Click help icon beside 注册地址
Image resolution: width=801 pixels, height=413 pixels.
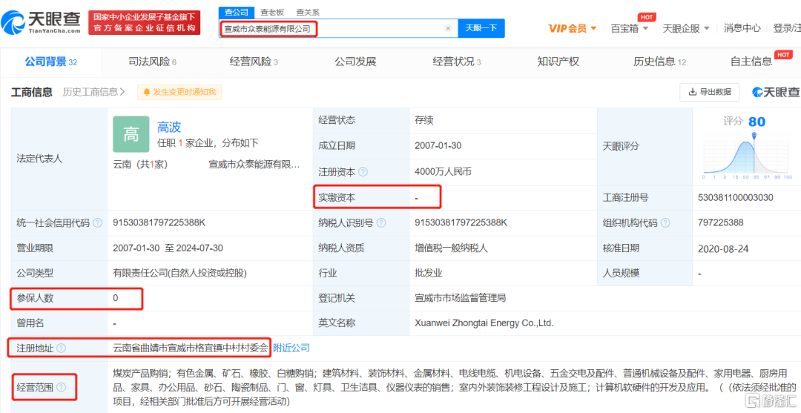[x=61, y=348]
